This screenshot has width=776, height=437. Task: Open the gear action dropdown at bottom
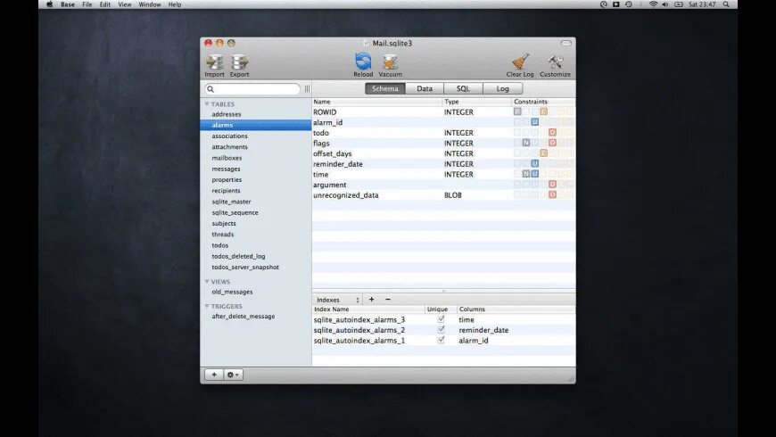[233, 375]
